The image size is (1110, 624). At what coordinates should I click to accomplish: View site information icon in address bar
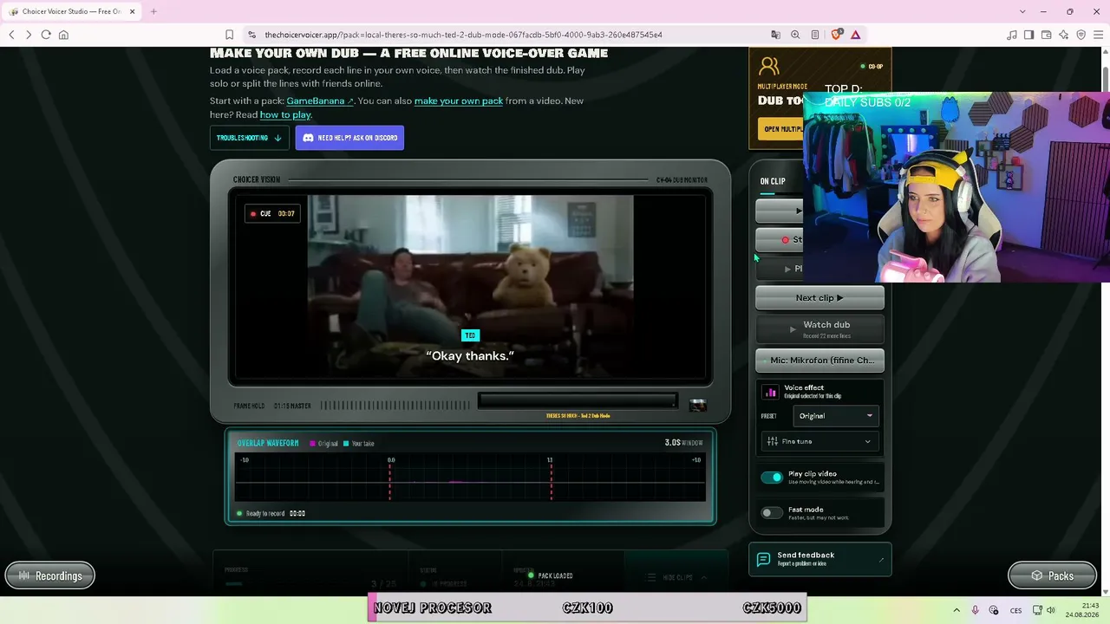(x=251, y=35)
